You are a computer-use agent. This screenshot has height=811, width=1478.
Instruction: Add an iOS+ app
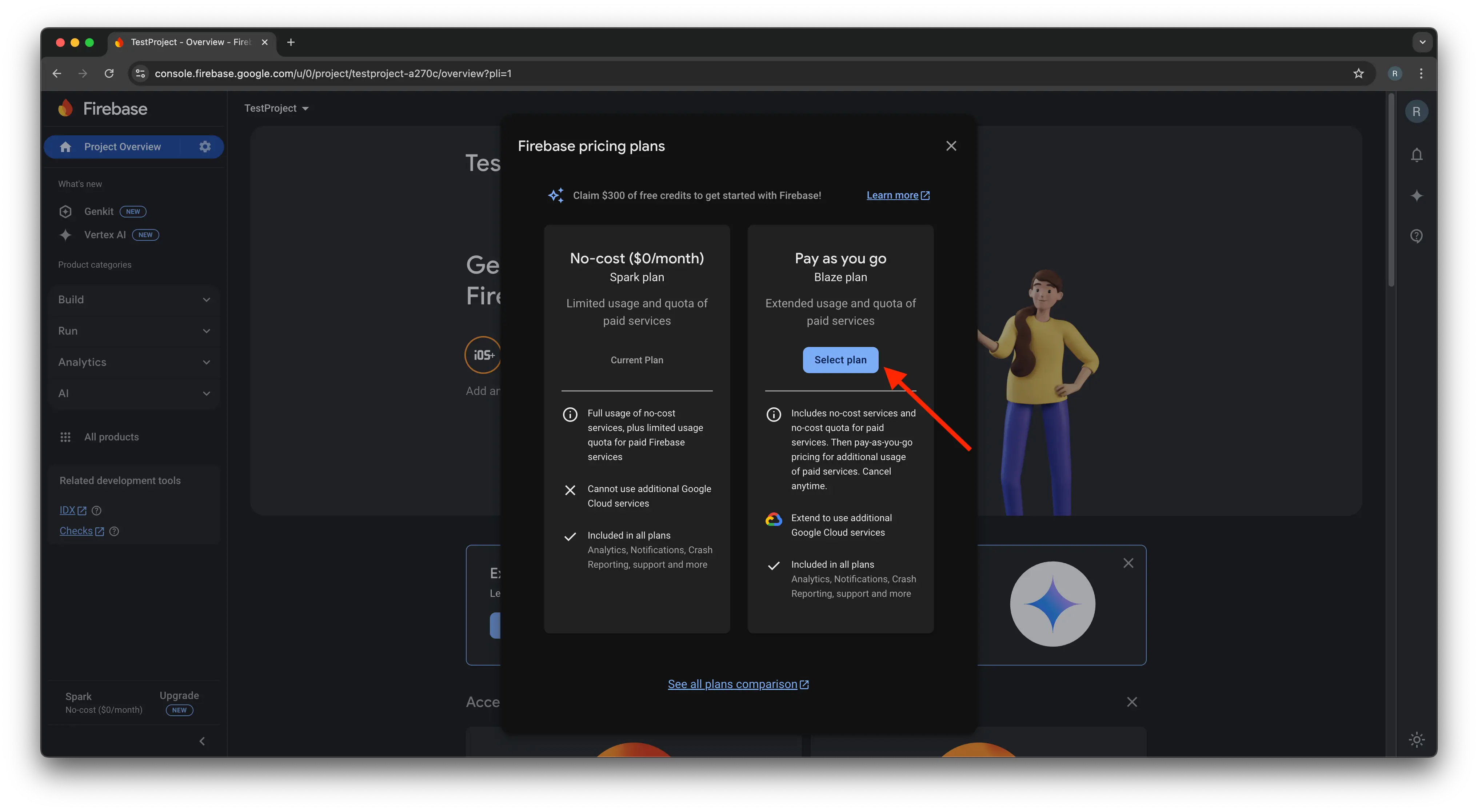(483, 355)
